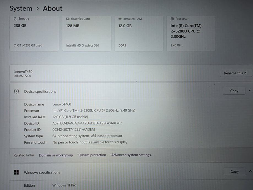253x190 pixels.
Task: Click the Processor chip icon
Action: pos(172,19)
